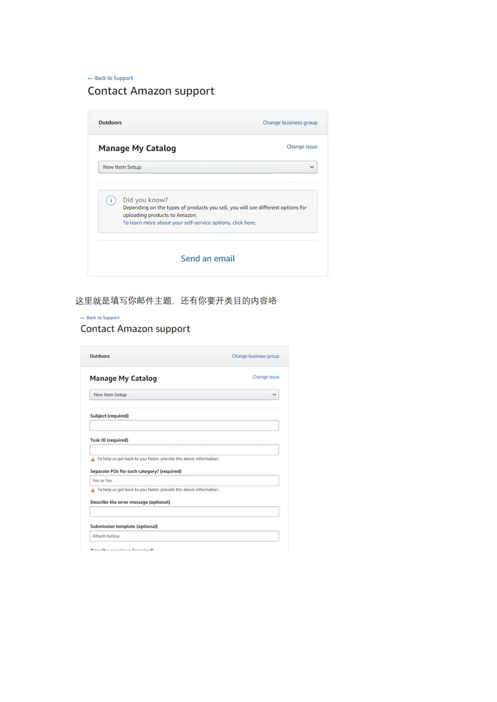Focus the Subject required input field
Viewport: 497px width, 702px height.
(x=184, y=426)
